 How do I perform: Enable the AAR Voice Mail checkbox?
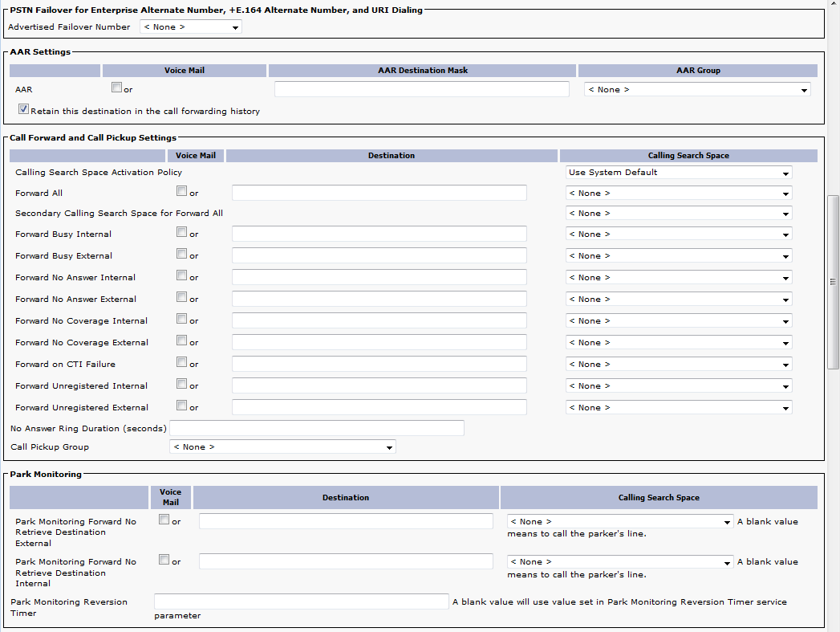[117, 88]
